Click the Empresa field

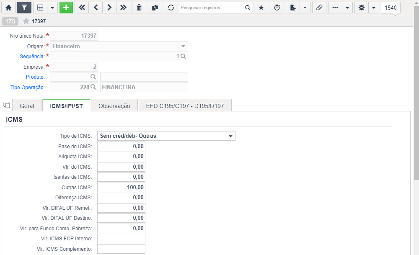(74, 67)
